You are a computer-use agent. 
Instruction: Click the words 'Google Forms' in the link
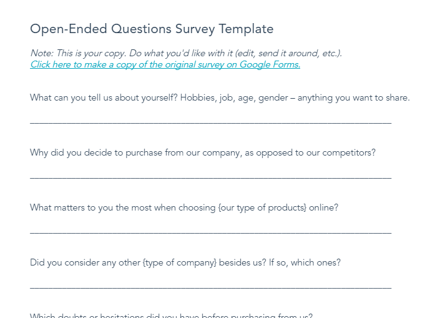[270, 64]
